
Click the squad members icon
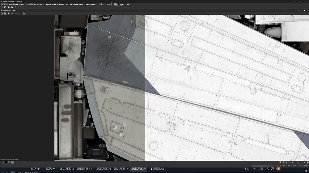[267, 169]
